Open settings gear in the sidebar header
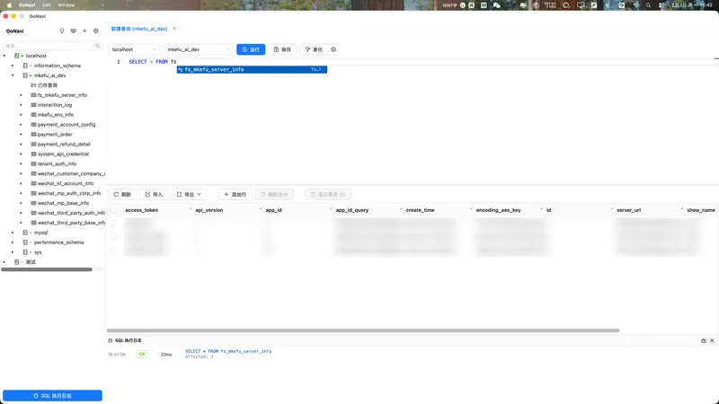This screenshot has width=719, height=404. [x=96, y=31]
